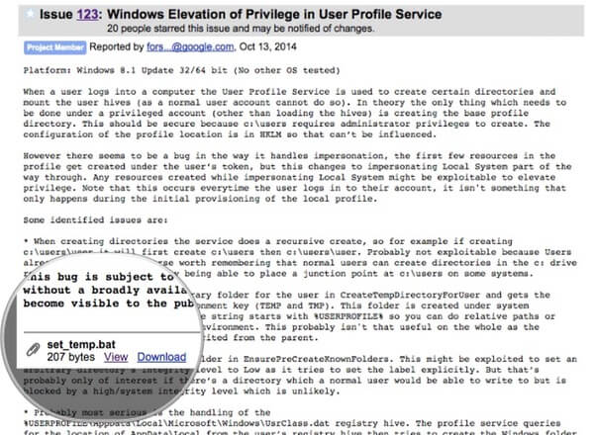Image resolution: width=594 pixels, height=435 pixels.
Task: Click the bullet line 'When creating directories the service'
Action: click(x=268, y=241)
